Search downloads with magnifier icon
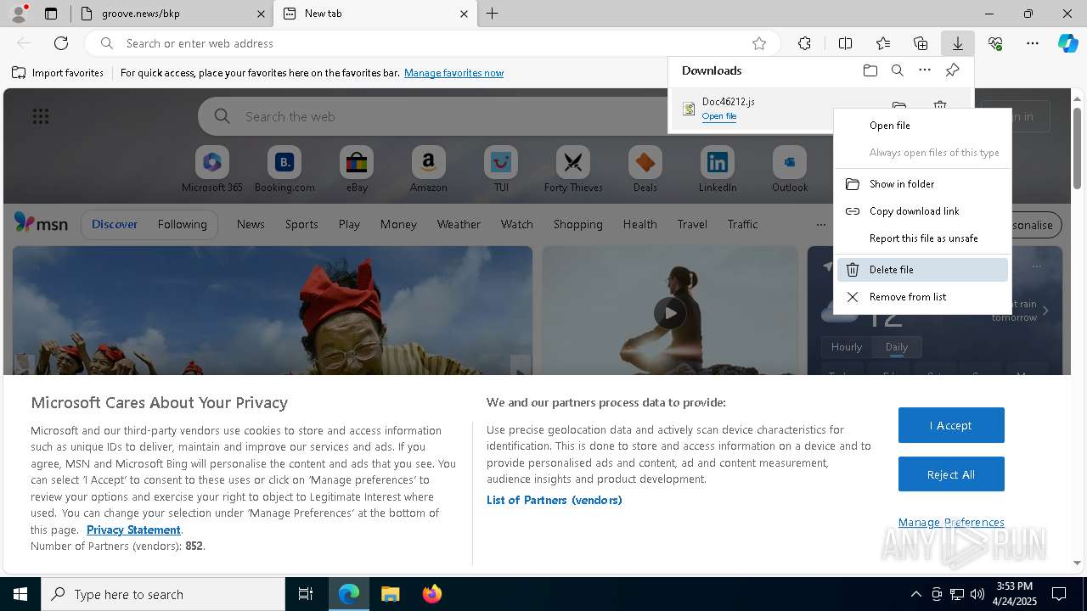Viewport: 1087px width, 611px height. point(898,70)
